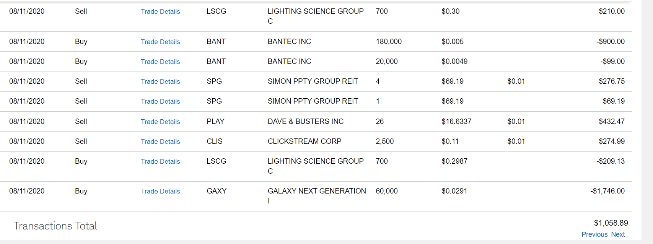
Task: View Trade Details for 4-share SPG sell
Action: [160, 82]
